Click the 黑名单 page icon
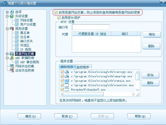 [x=17, y=33]
